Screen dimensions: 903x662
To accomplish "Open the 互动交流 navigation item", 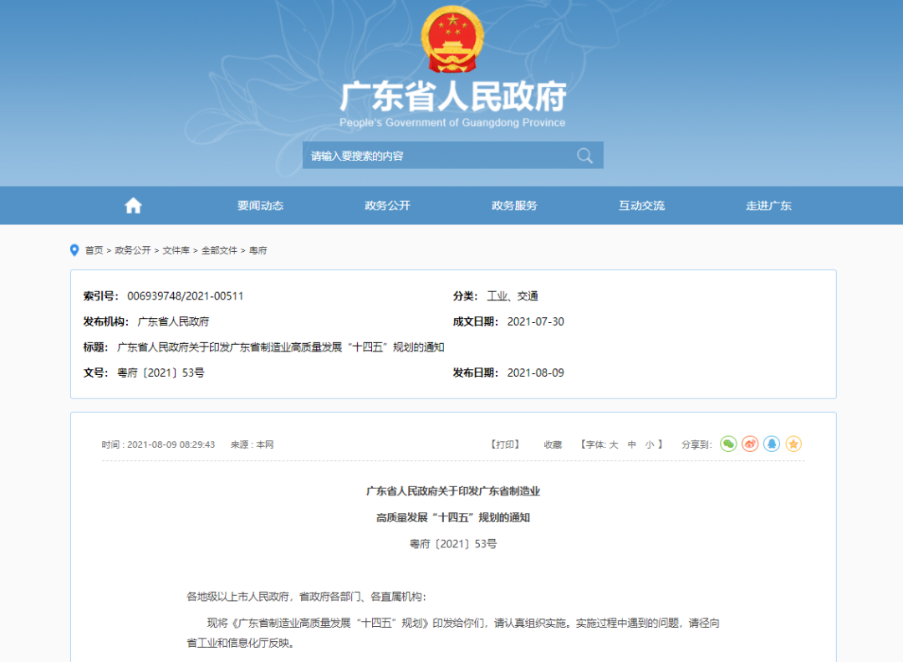I will (x=641, y=206).
